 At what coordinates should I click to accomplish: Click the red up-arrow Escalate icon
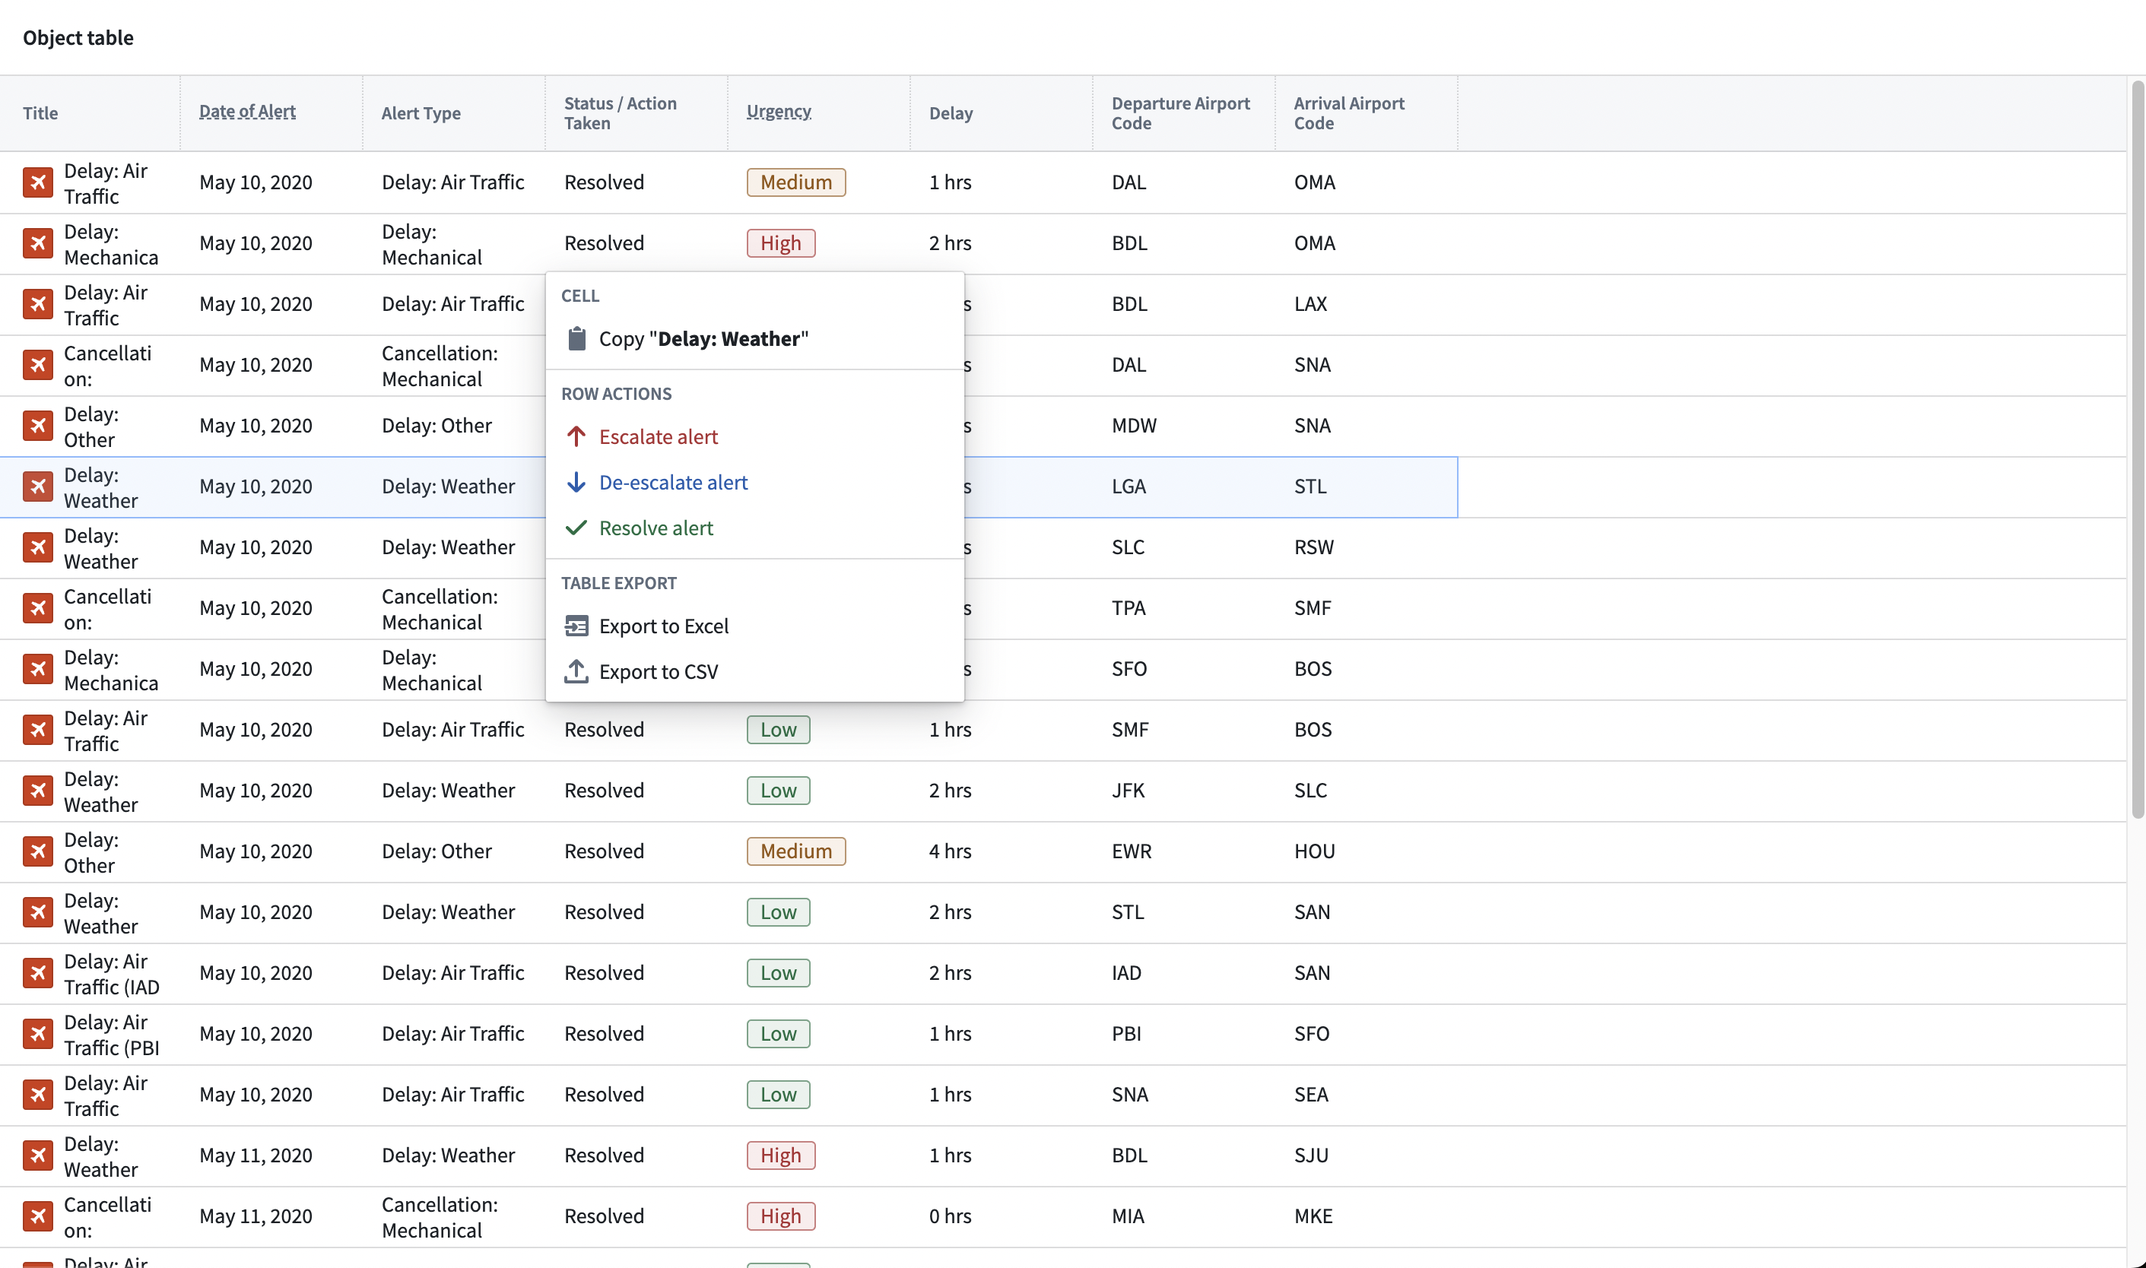577,436
